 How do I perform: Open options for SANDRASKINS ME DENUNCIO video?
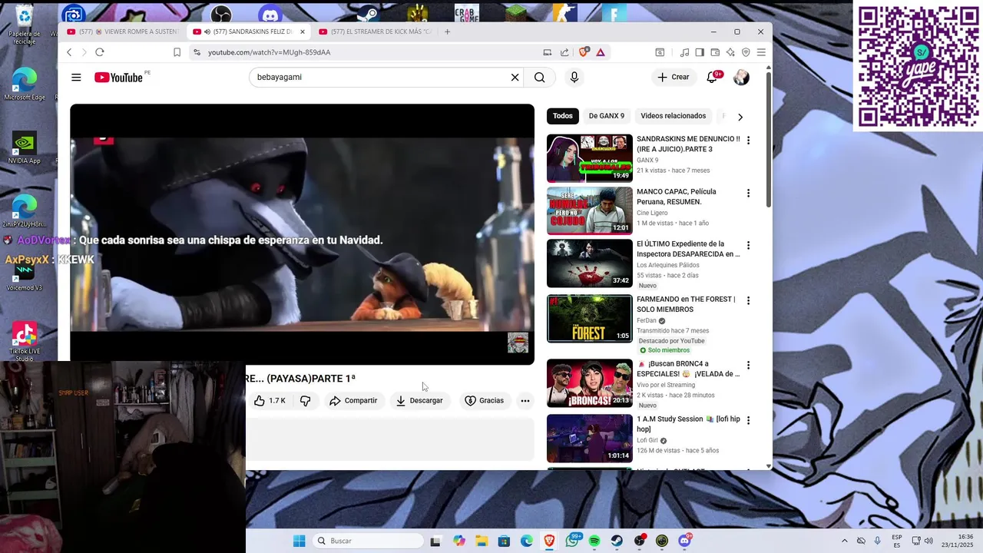748,141
